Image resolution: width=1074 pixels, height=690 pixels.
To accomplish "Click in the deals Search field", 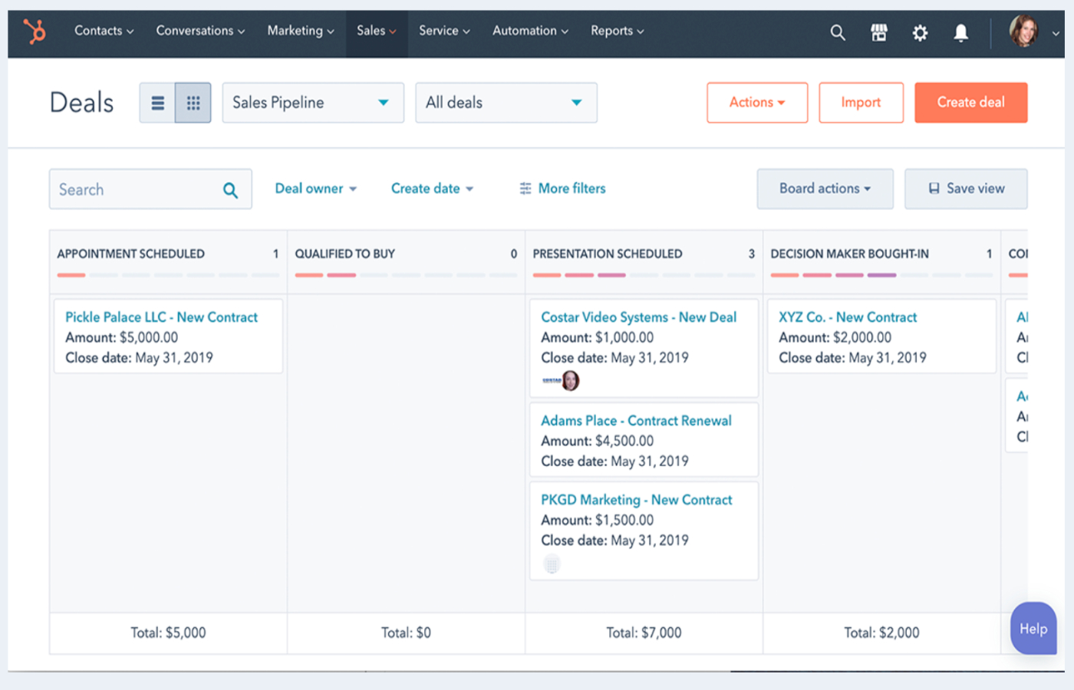I will coord(150,189).
